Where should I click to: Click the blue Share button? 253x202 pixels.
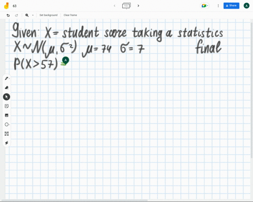click(x=231, y=6)
